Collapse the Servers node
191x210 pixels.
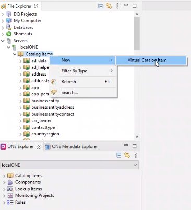coord(3,41)
